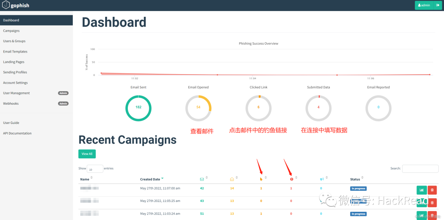Viewport: 444px width, 220px height.
Task: Click the email reported megaphone column icon
Action: [322, 179]
